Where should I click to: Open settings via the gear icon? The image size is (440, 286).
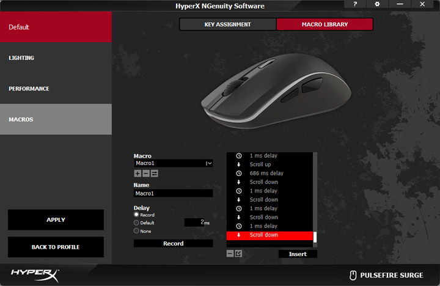coord(378,4)
